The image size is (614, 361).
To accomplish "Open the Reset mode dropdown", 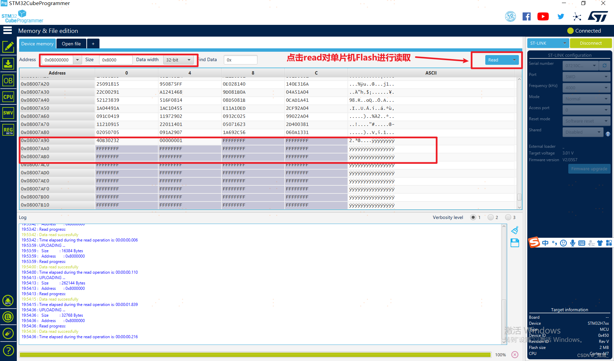I will click(586, 121).
